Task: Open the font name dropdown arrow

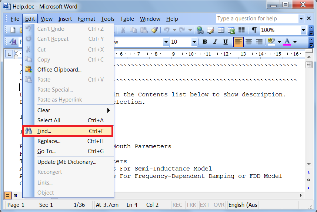Action: click(166, 42)
